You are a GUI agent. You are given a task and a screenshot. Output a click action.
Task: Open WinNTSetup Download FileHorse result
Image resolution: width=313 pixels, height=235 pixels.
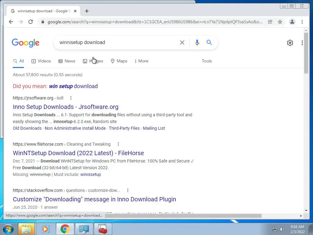click(78, 153)
